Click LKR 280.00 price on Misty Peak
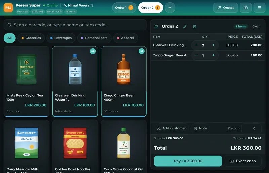269x173 pixels. click(36, 105)
